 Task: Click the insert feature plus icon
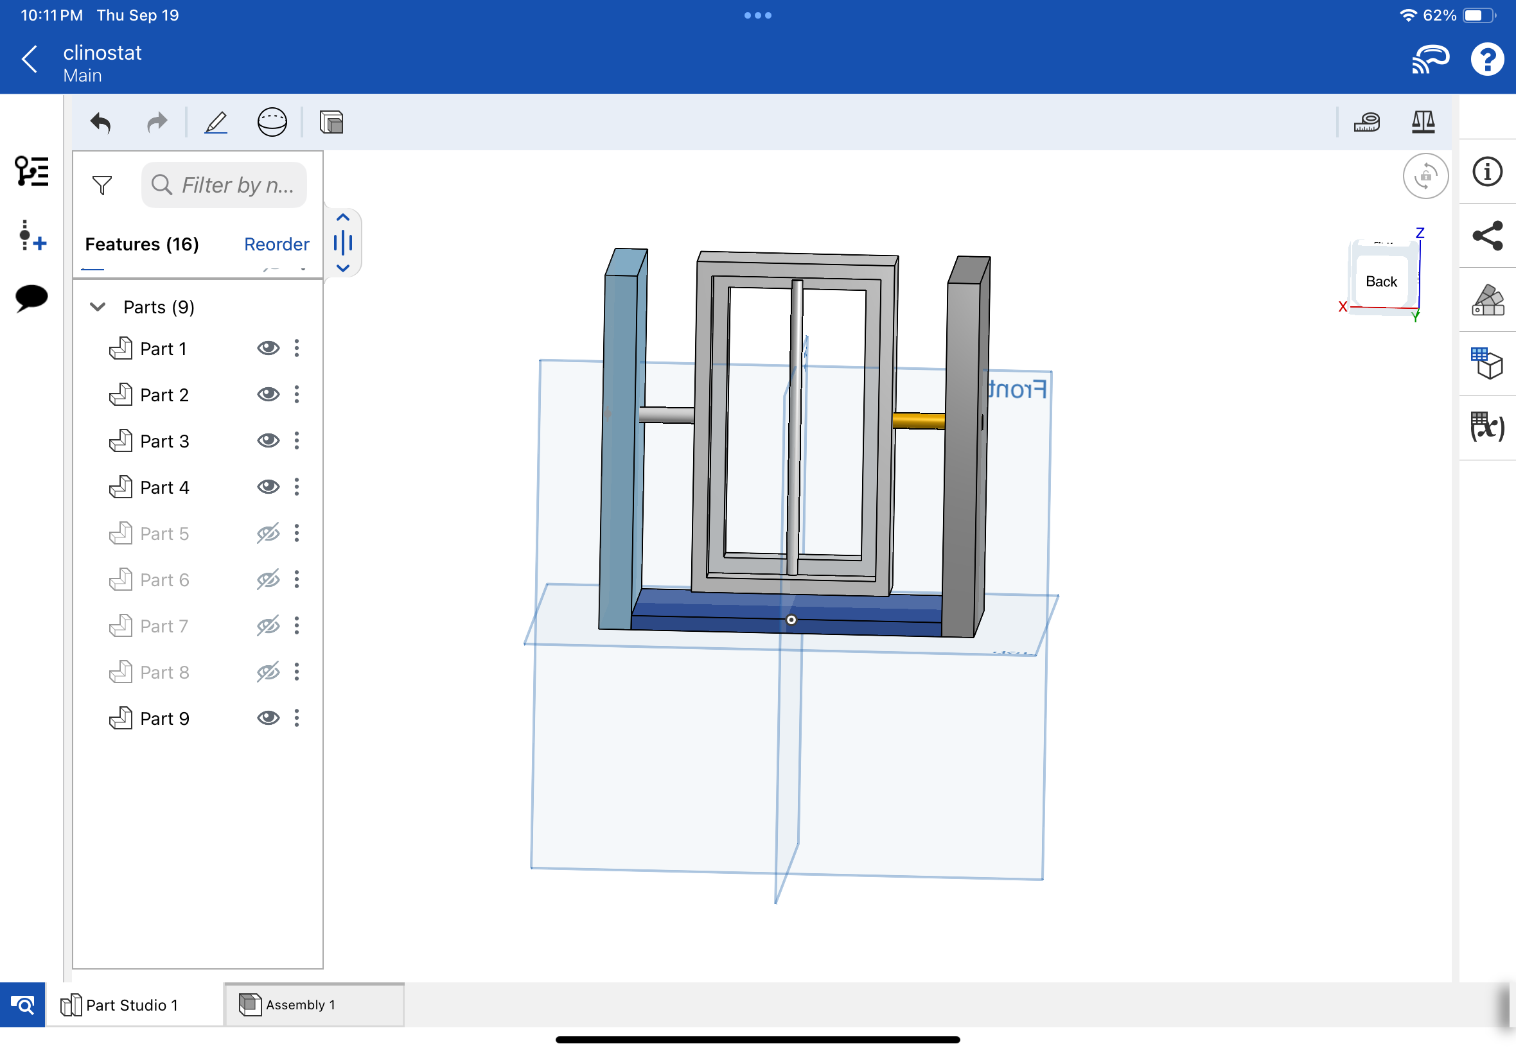[x=31, y=236]
